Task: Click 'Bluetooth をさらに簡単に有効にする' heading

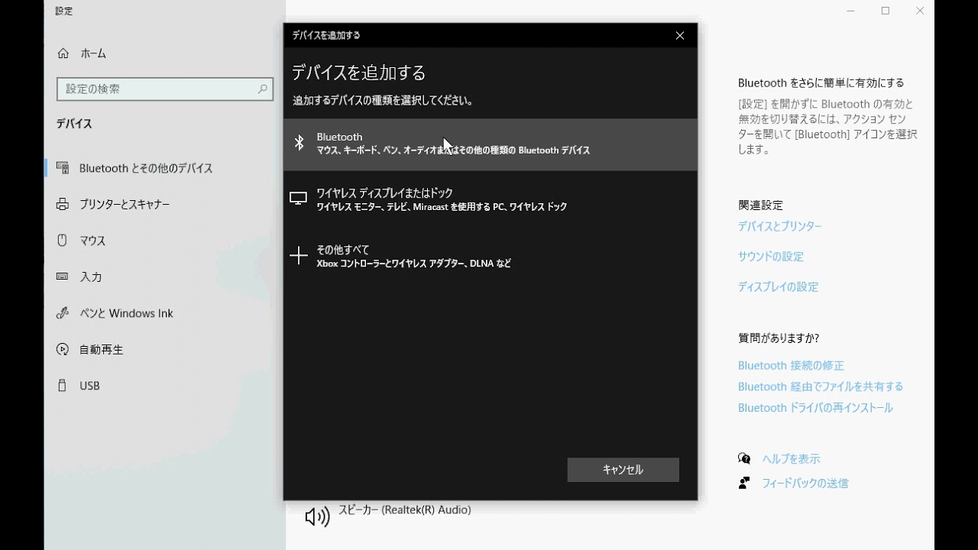Action: tap(821, 83)
